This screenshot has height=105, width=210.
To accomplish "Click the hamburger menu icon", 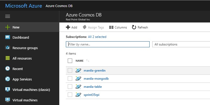I will (8, 16).
